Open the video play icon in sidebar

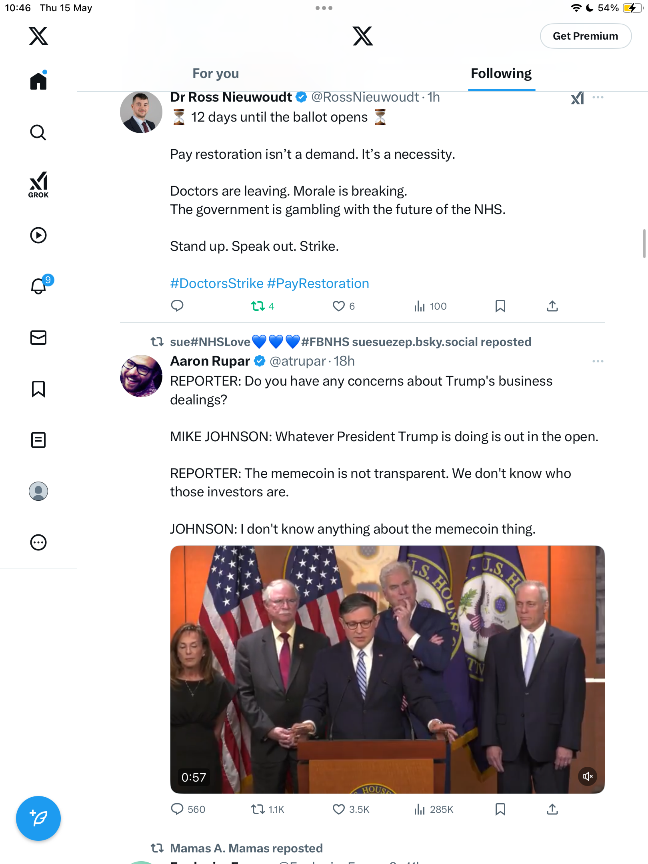(38, 235)
